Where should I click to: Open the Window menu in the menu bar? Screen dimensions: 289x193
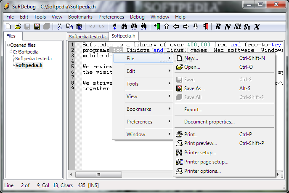pos(159,17)
